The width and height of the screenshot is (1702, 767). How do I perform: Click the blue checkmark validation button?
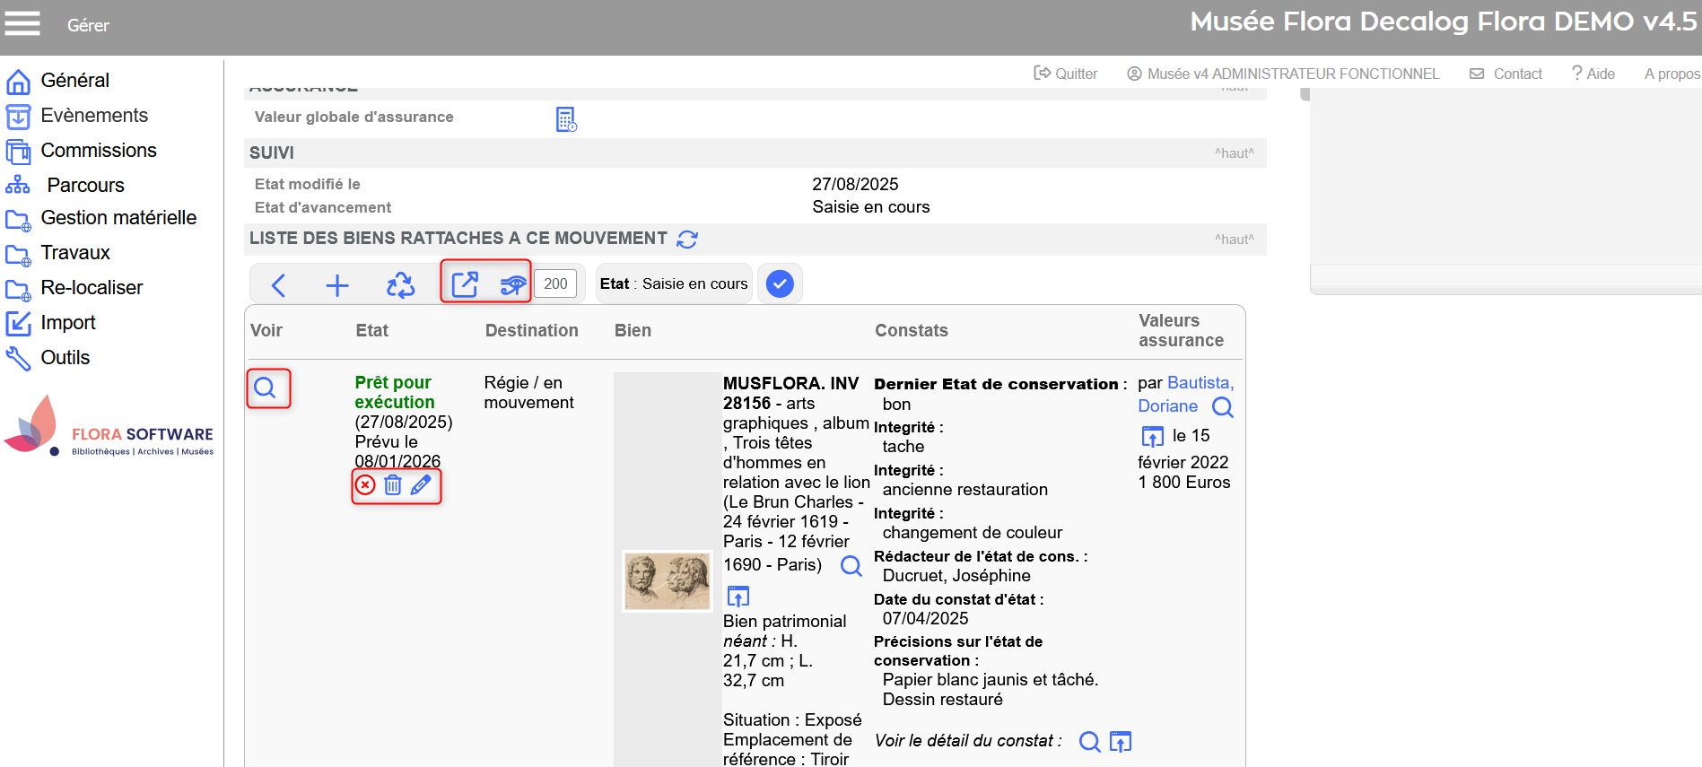pos(780,284)
